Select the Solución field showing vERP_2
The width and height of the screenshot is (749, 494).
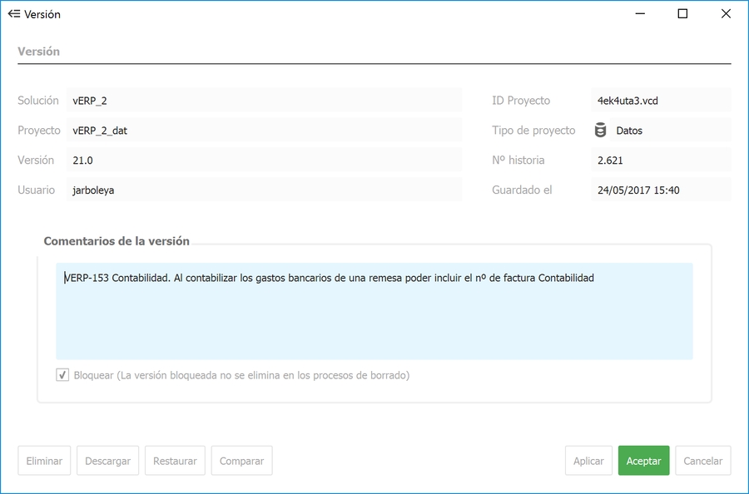[x=263, y=101]
